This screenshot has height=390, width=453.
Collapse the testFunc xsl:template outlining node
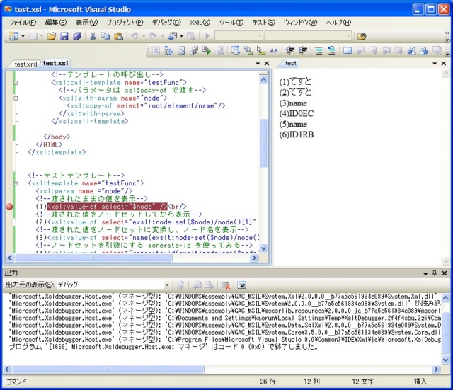click(x=16, y=183)
